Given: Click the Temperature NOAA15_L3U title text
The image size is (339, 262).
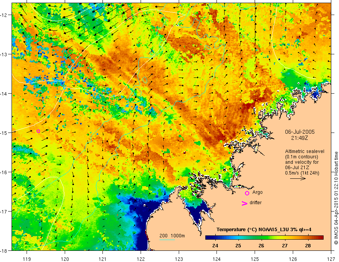Looking at the screenshot, I should (264, 230).
